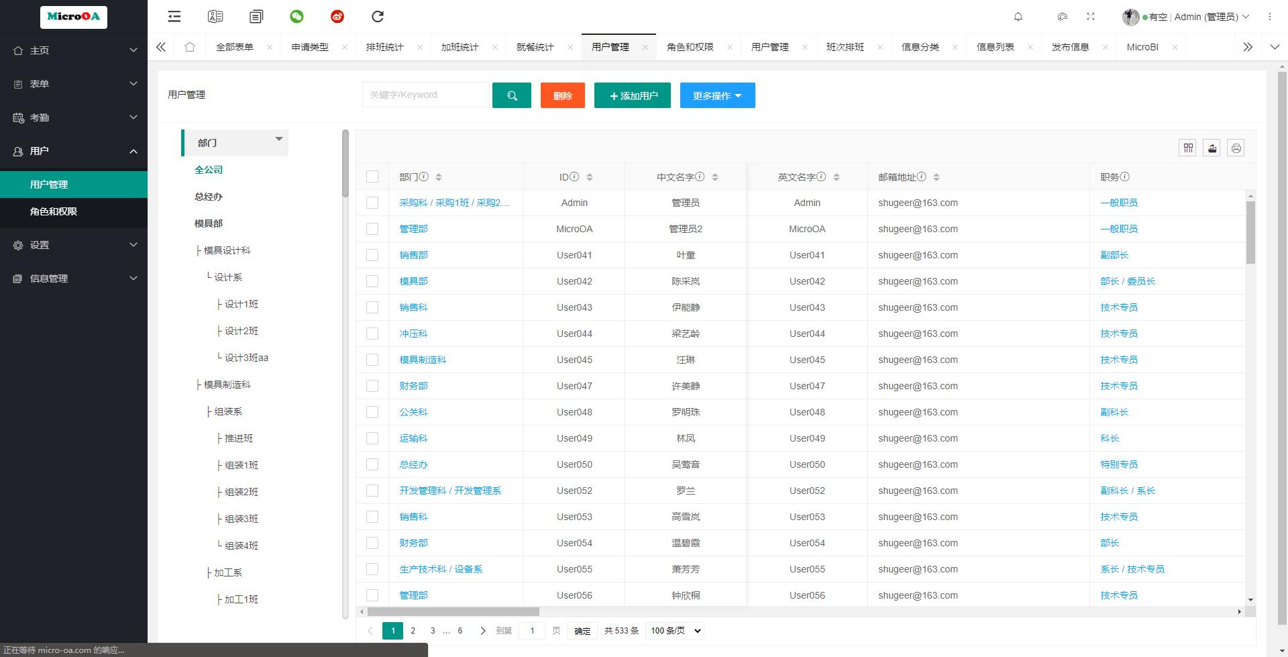The height and width of the screenshot is (657, 1288).
Task: Open 角色和权限 in the sidebar
Action: click(54, 211)
